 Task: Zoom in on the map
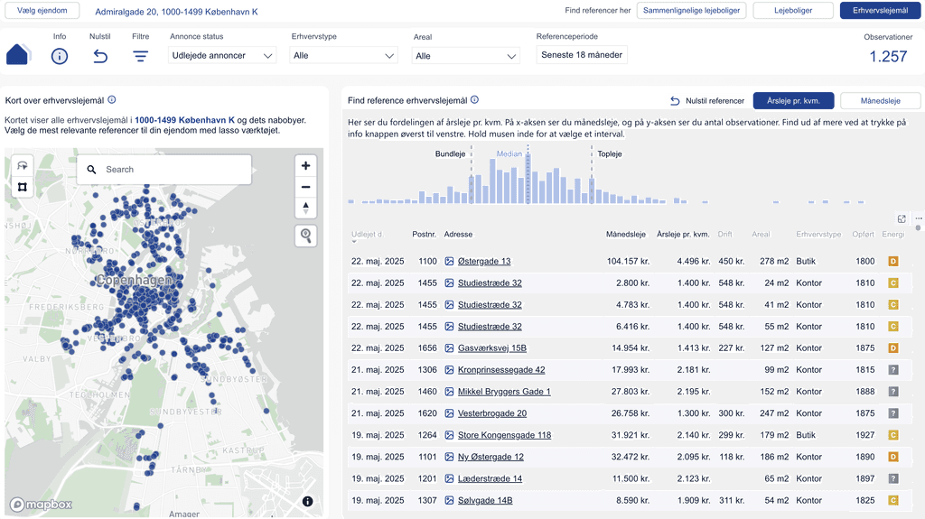[305, 166]
